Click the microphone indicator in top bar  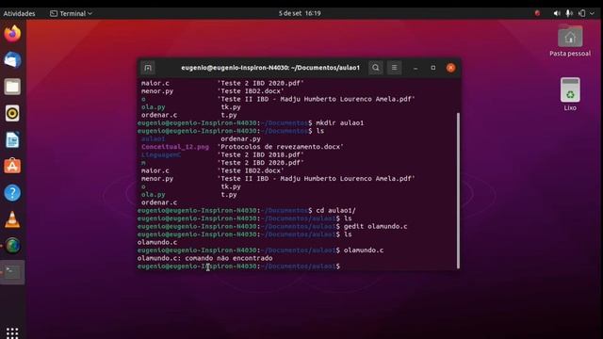pyautogui.click(x=569, y=13)
